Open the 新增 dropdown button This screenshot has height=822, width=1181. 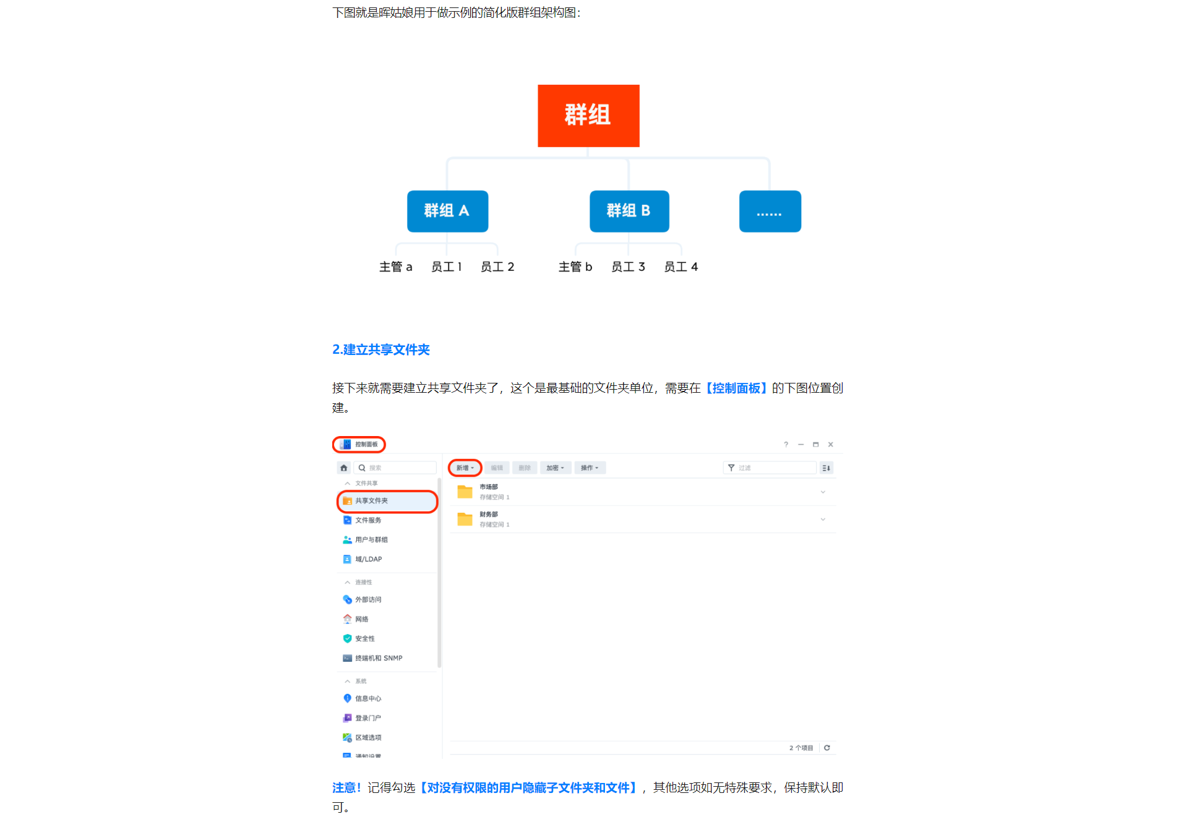(x=465, y=468)
